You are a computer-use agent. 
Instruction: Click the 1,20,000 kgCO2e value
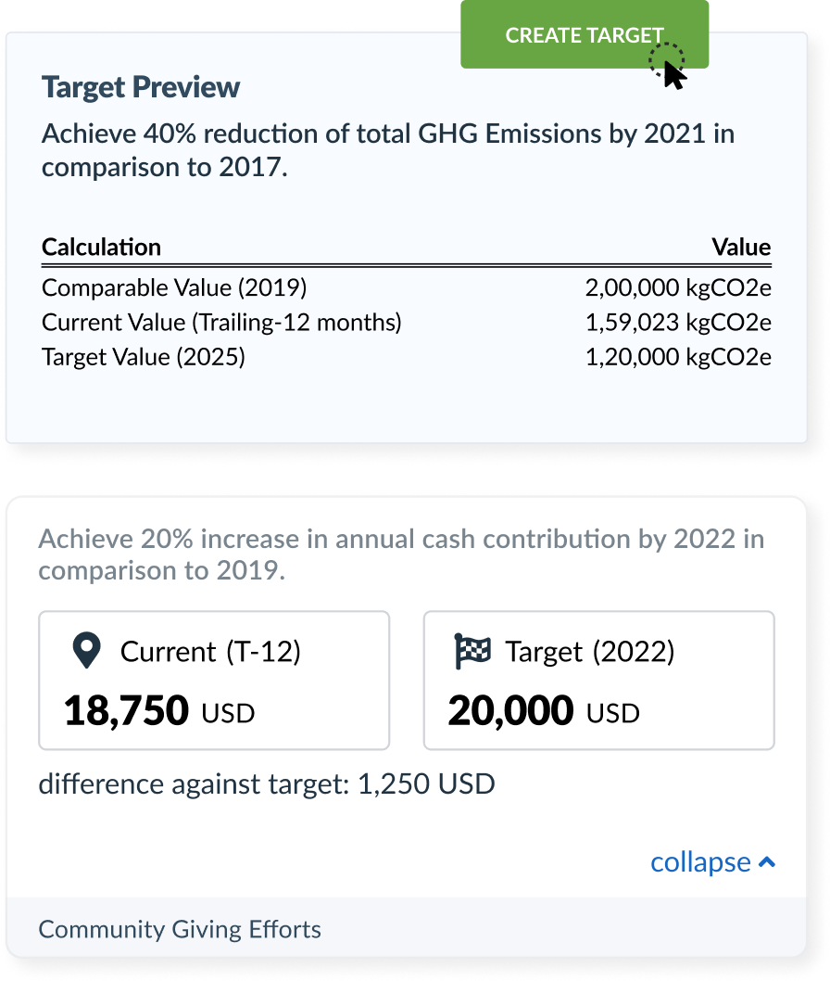(x=678, y=357)
